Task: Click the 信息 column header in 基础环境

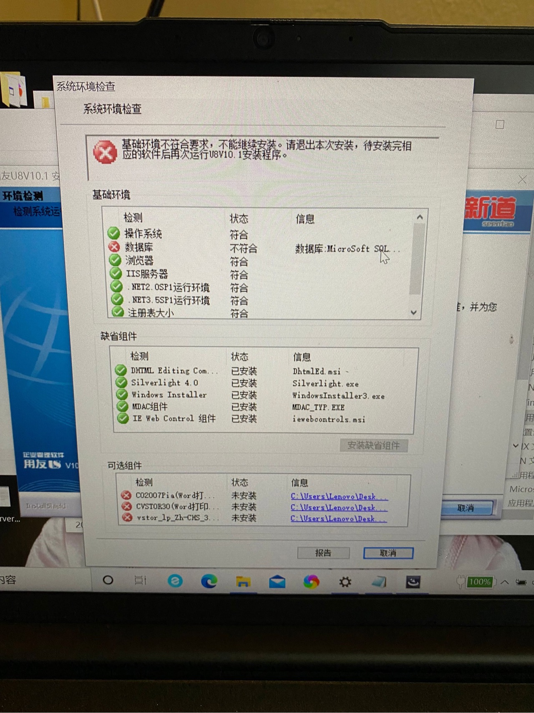Action: click(305, 219)
